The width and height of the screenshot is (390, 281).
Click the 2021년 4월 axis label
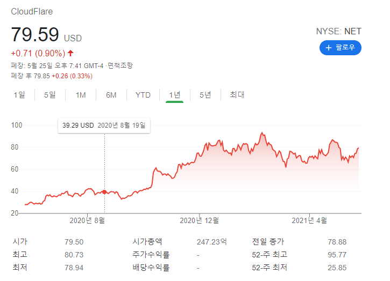(309, 220)
